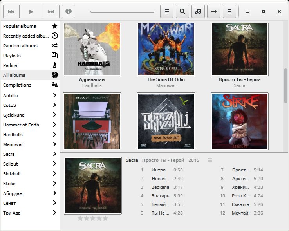This screenshot has width=289, height=231.
Task: Expand the Manowar artist entry
Action: click(x=54, y=144)
